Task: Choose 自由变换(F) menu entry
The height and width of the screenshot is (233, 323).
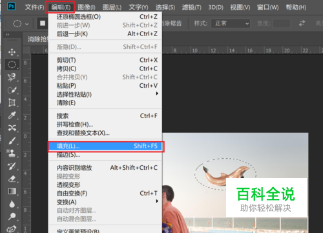Action: tap(105, 194)
